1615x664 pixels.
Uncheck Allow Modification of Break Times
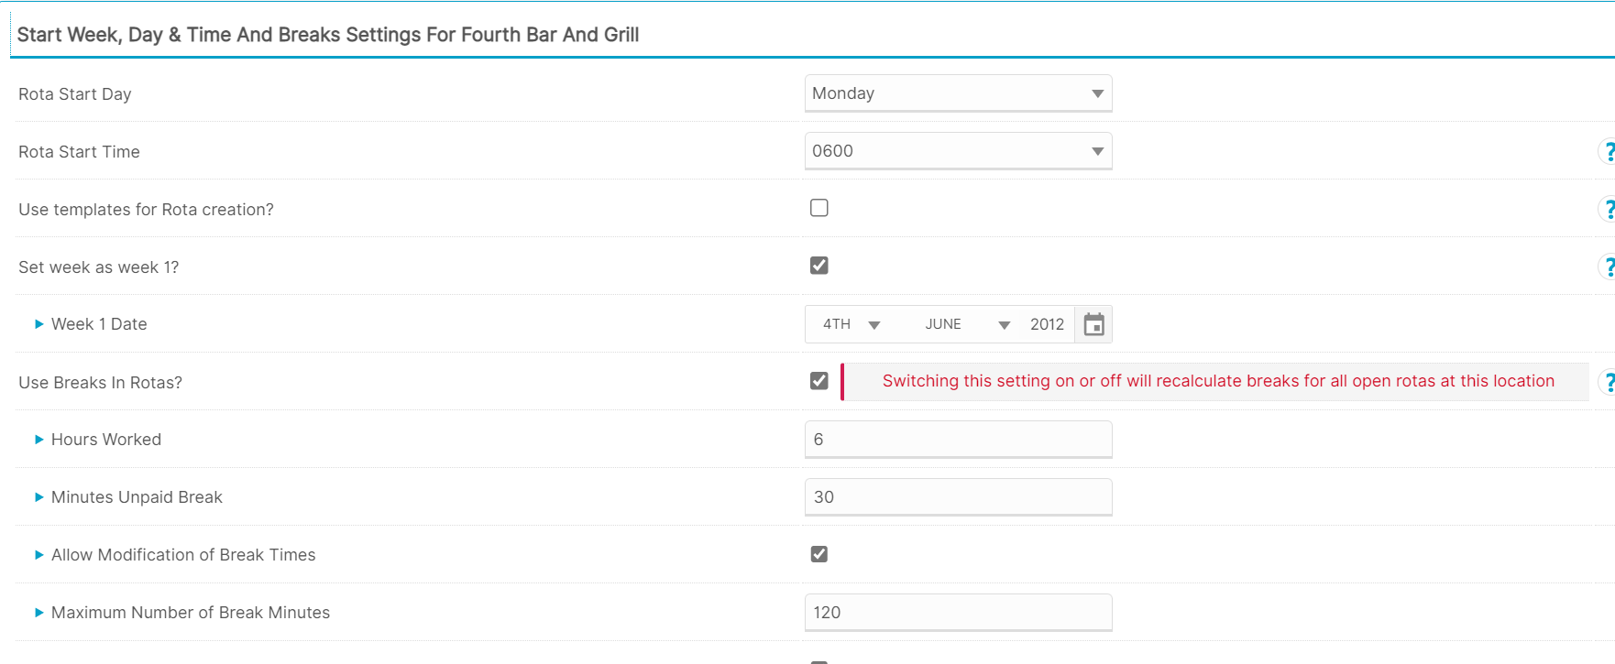tap(819, 554)
